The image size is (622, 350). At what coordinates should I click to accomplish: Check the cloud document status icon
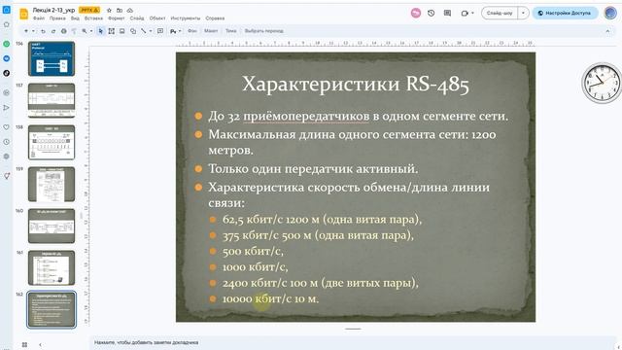click(129, 10)
